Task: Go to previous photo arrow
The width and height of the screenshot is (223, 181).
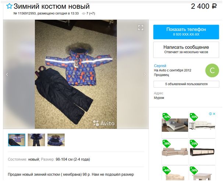Action: point(7,74)
